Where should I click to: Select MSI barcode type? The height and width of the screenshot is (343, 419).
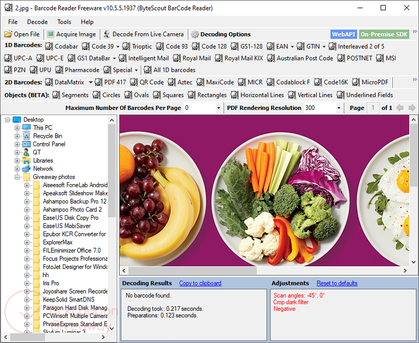[x=386, y=58]
